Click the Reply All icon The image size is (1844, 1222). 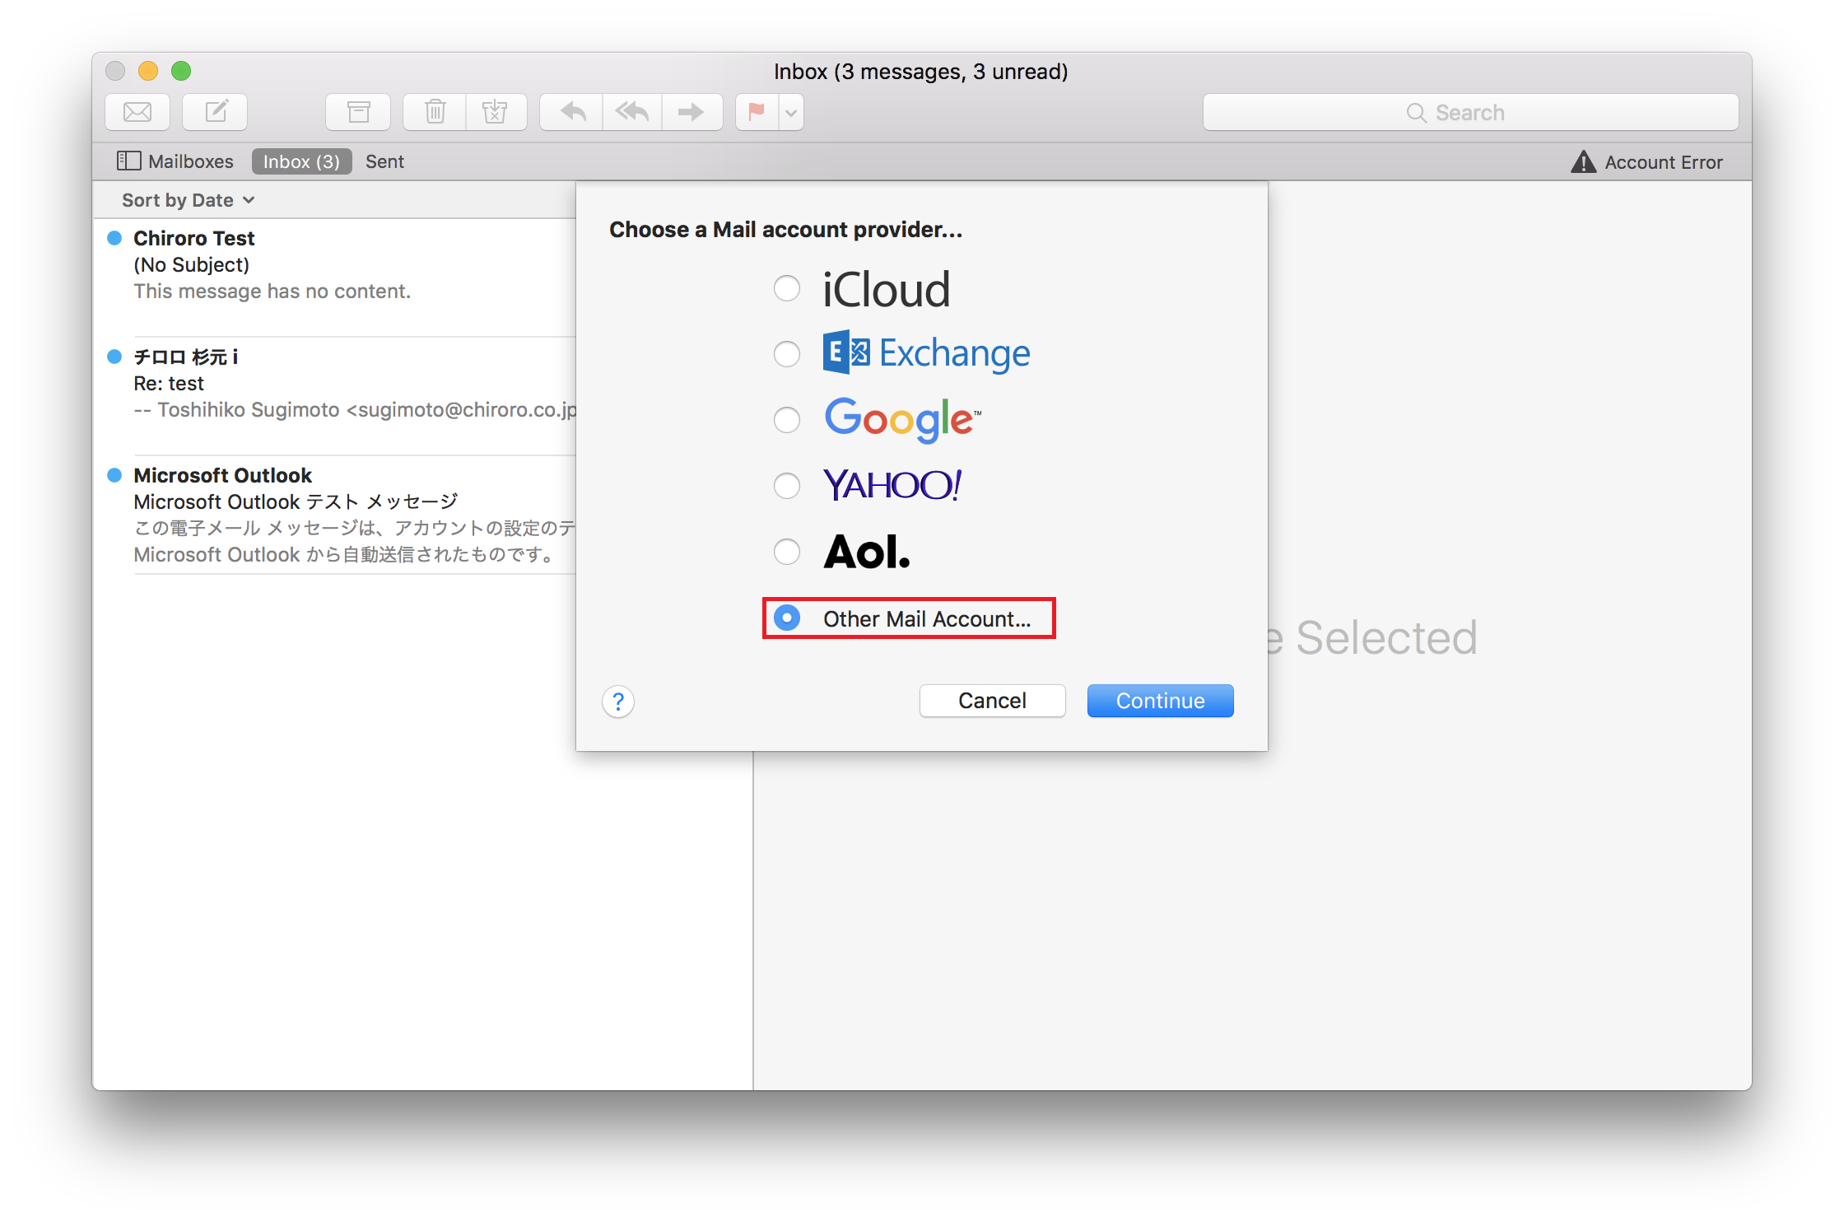coord(632,112)
